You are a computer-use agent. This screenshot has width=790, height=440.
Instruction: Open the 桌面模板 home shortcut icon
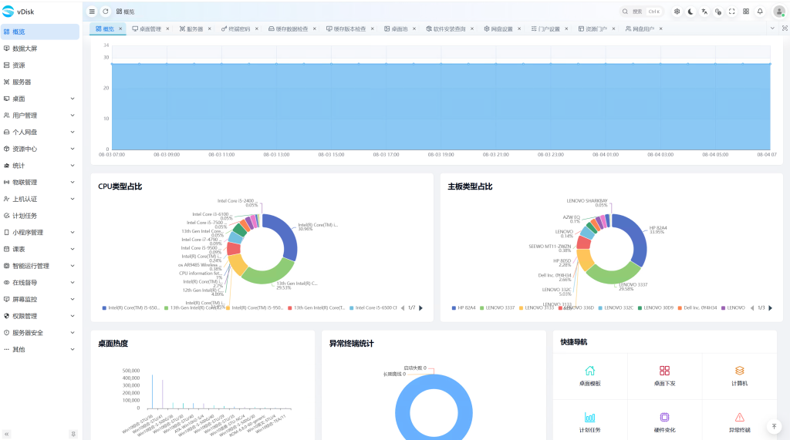590,371
